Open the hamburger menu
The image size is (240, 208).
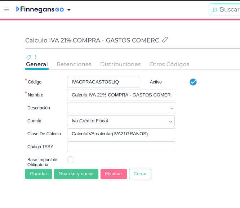pos(6,9)
